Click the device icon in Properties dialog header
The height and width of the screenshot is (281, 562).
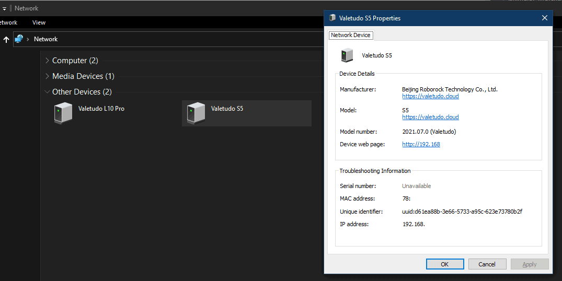coord(347,55)
